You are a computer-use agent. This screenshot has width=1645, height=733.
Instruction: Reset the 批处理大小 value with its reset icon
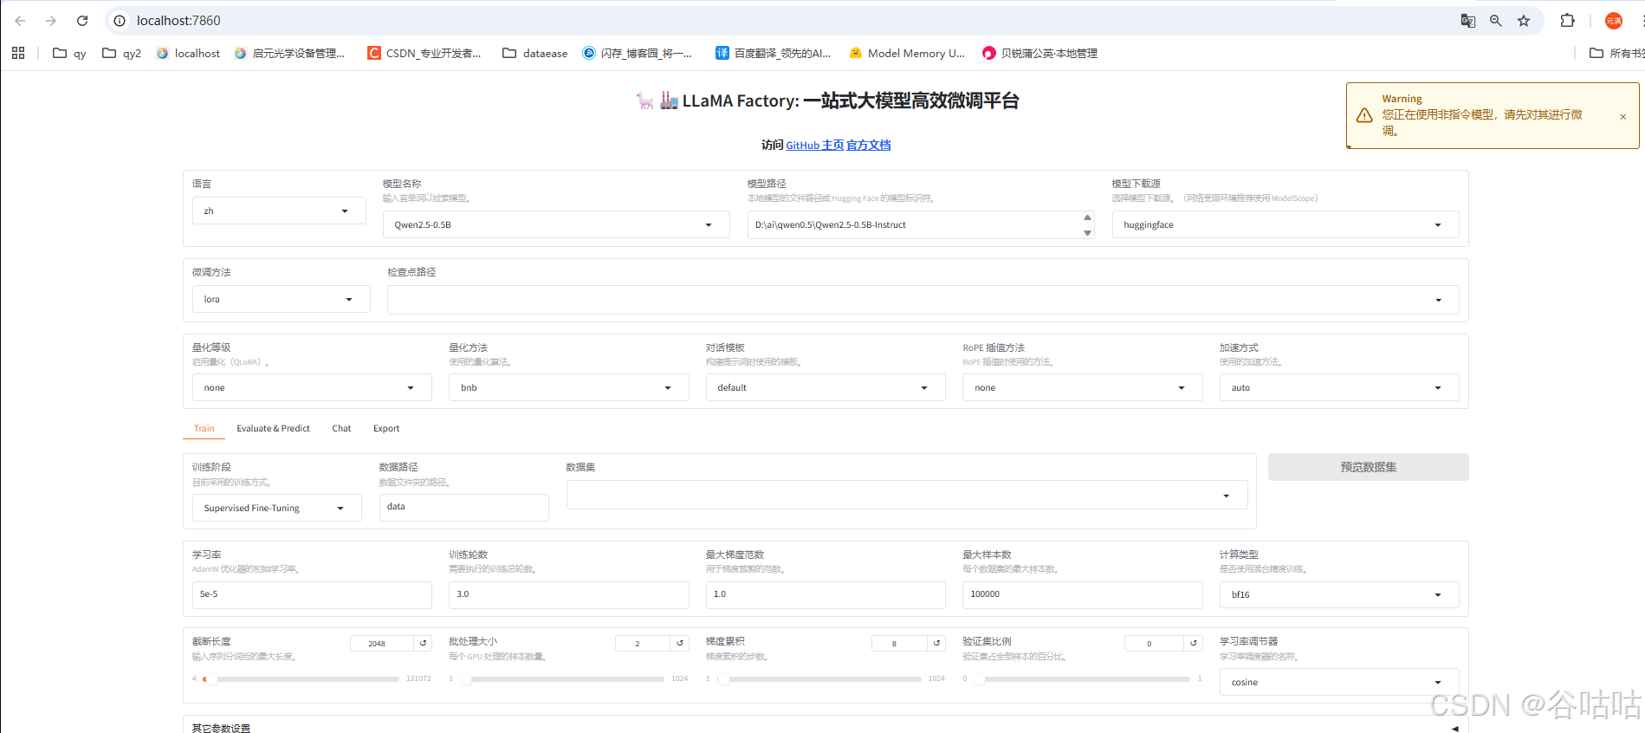pos(680,643)
